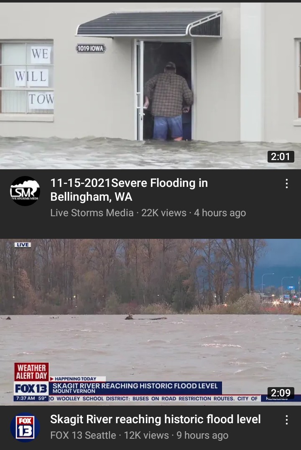This screenshot has height=450, width=301.
Task: Open the Live Storms Media channel avatar
Action: click(25, 191)
